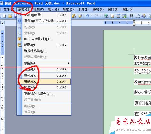The image size is (151, 134).
Task: Choose 粘贴(P) Ctrl+V menu entry
Action: [x=44, y=45]
